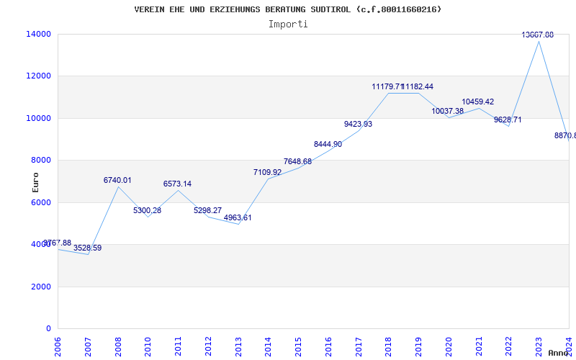
Task: Click the 2022 year label
Action: [x=508, y=346]
